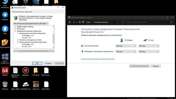This screenshot has height=99, width=176.
Task: Open address bar history dropdown
Action: click(x=118, y=22)
